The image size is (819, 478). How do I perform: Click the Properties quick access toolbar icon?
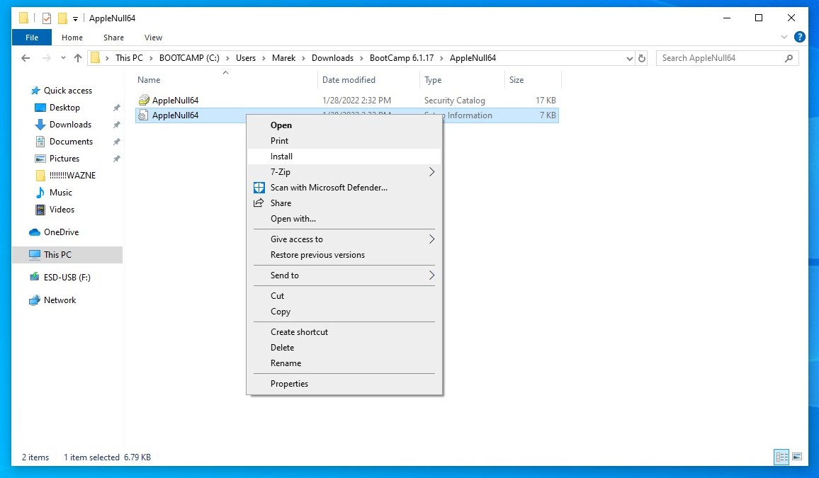[47, 18]
